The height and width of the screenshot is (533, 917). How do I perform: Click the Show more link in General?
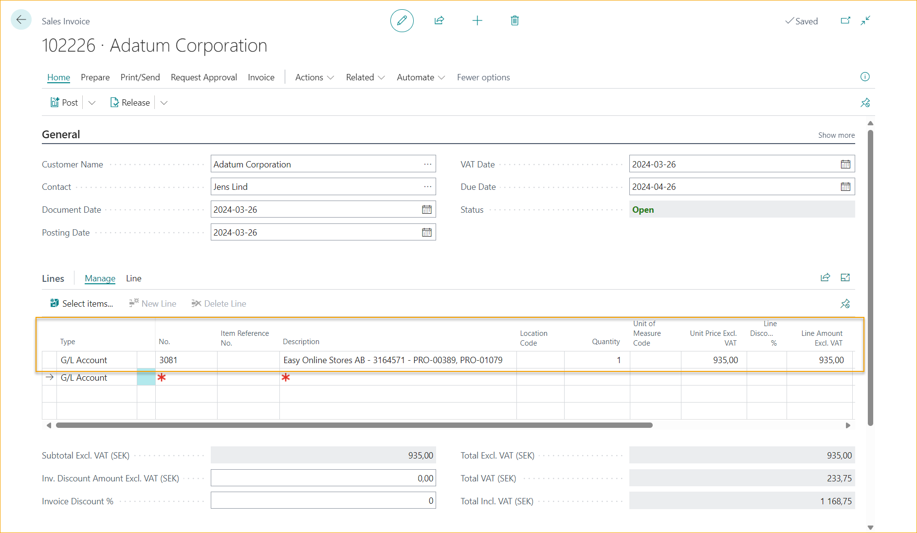[836, 135]
